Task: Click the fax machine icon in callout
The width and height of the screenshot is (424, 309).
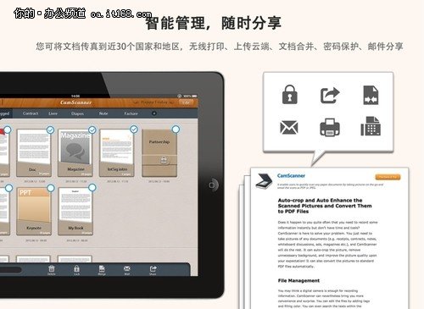Action: click(x=371, y=126)
